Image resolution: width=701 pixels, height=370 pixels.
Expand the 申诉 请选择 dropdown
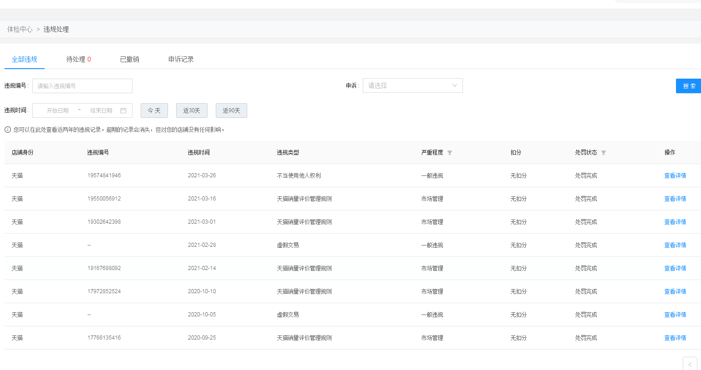click(413, 85)
